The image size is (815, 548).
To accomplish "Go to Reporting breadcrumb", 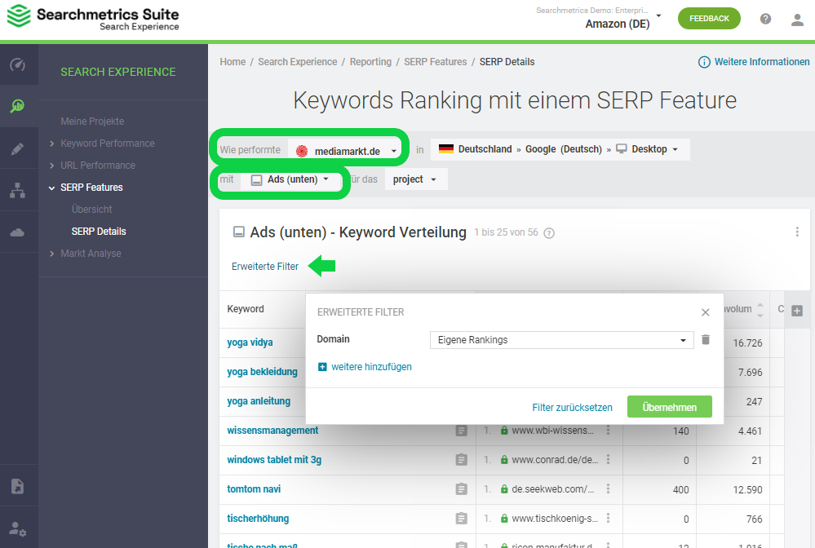I will [x=370, y=62].
